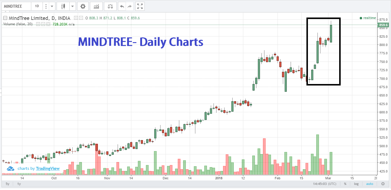This screenshot has height=190, width=391.
Task: Click the low value 808.1
Action: (x=121, y=18)
